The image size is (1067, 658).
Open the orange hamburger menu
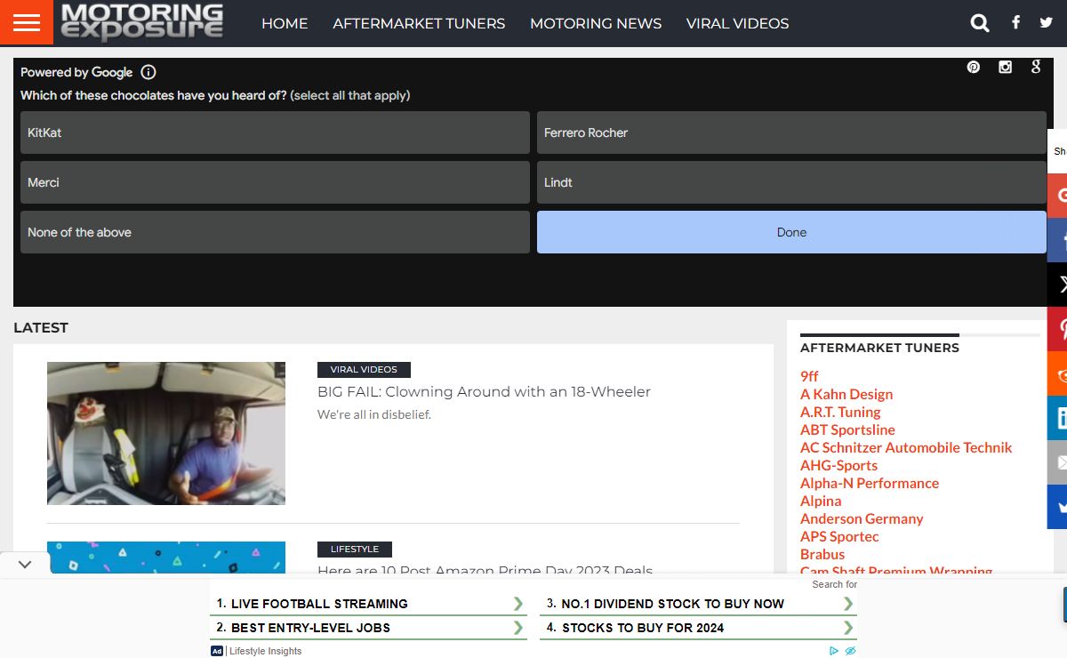(27, 22)
